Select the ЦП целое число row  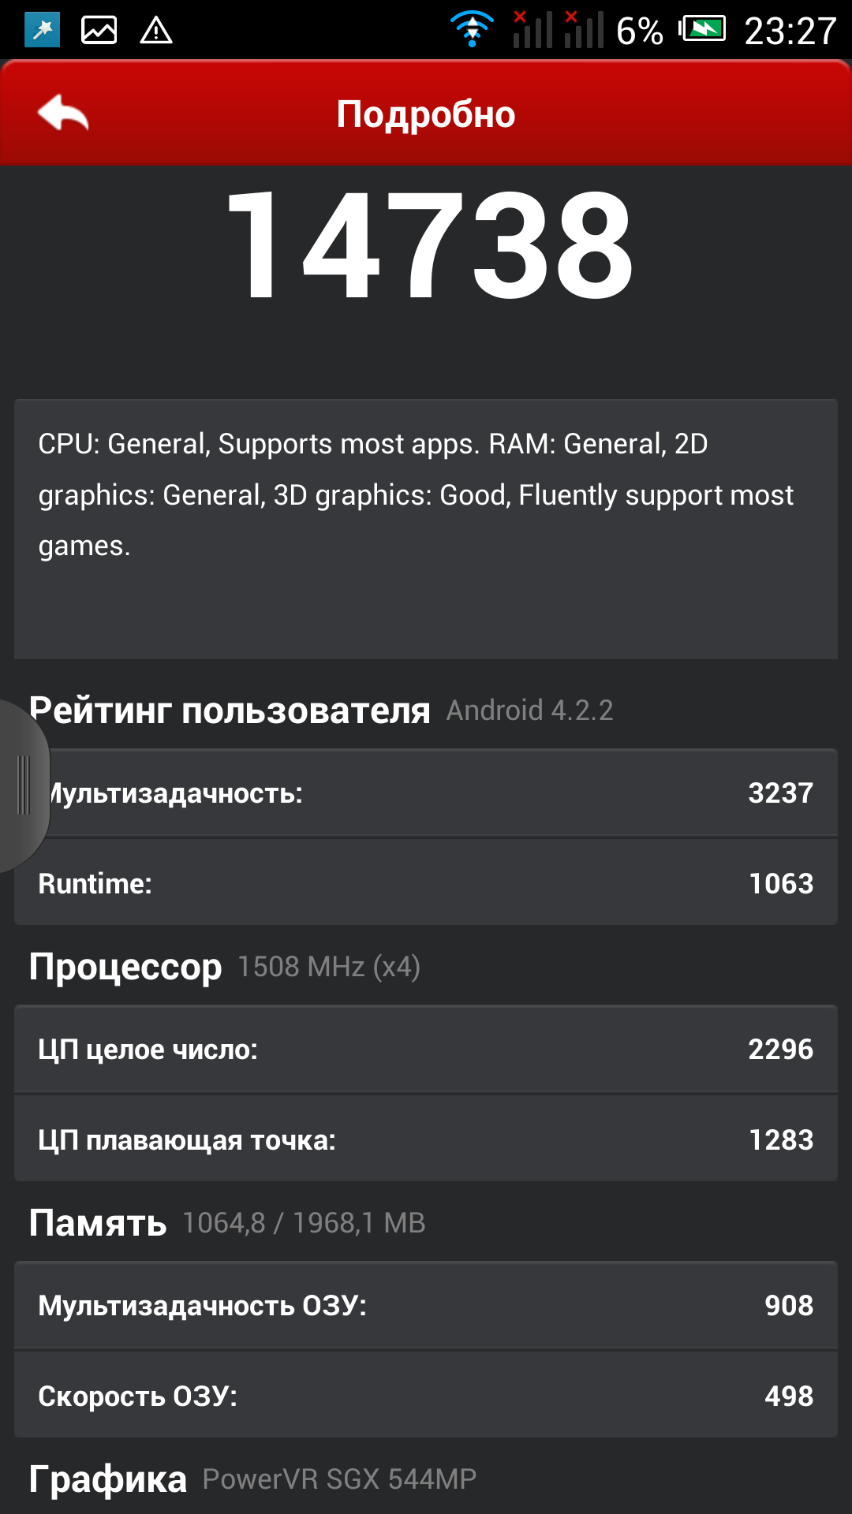[426, 1049]
